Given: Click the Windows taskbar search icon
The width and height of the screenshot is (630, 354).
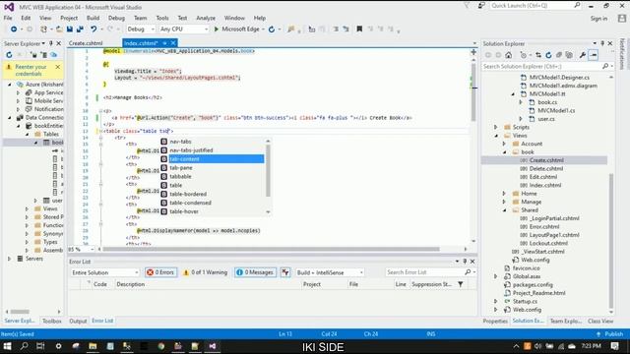Looking at the screenshot, I should click(24, 346).
